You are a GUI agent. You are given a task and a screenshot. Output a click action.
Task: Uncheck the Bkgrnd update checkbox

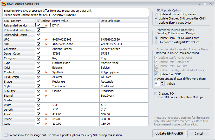[38, 96]
